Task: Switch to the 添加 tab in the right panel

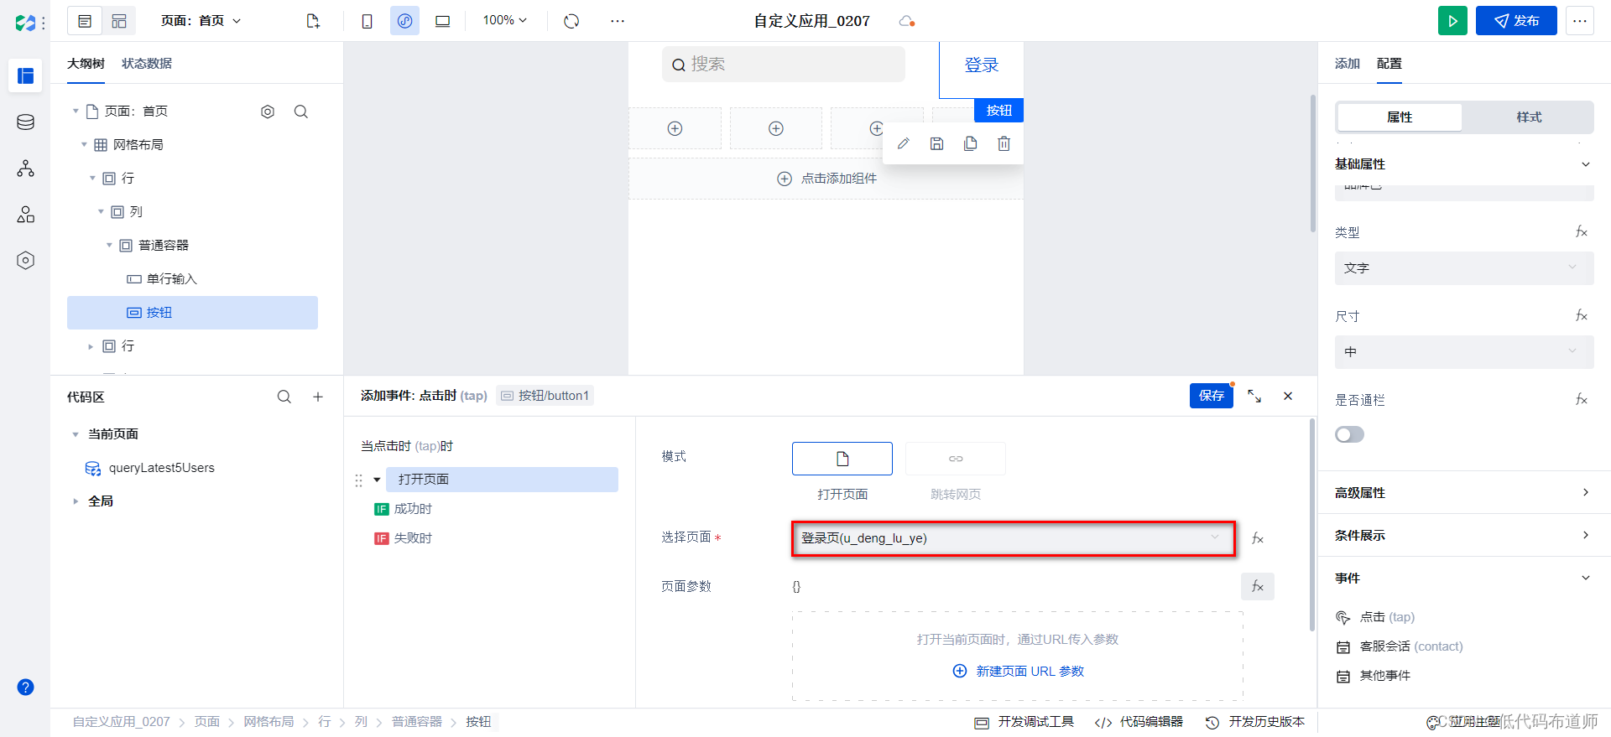Action: pos(1348,64)
